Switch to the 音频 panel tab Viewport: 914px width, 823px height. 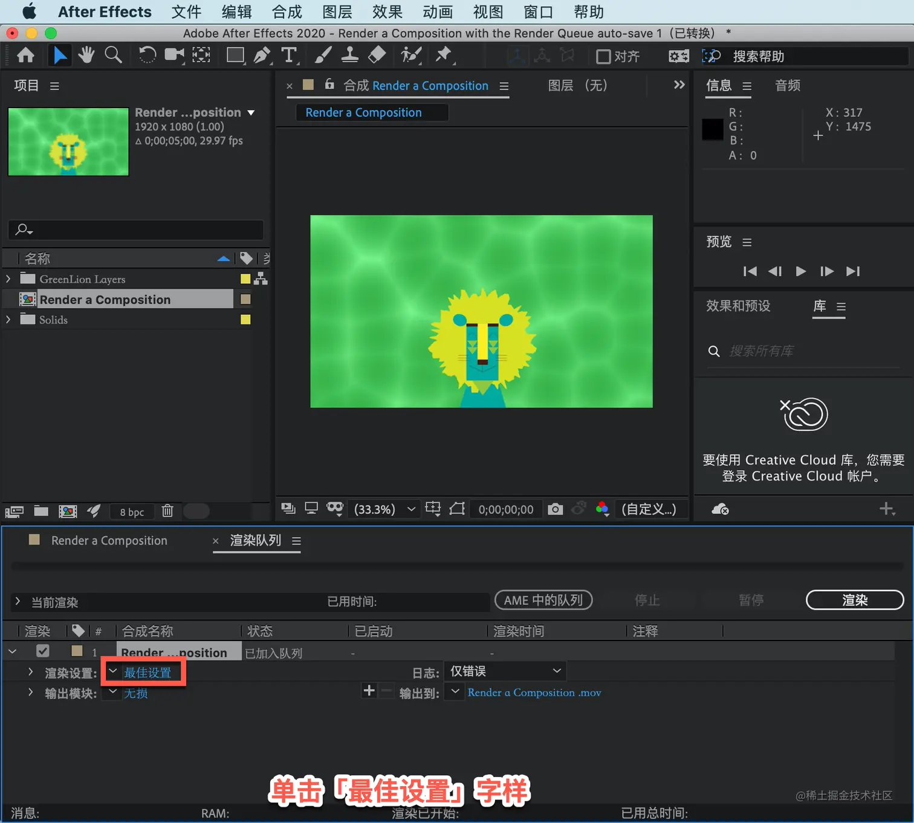pos(788,85)
